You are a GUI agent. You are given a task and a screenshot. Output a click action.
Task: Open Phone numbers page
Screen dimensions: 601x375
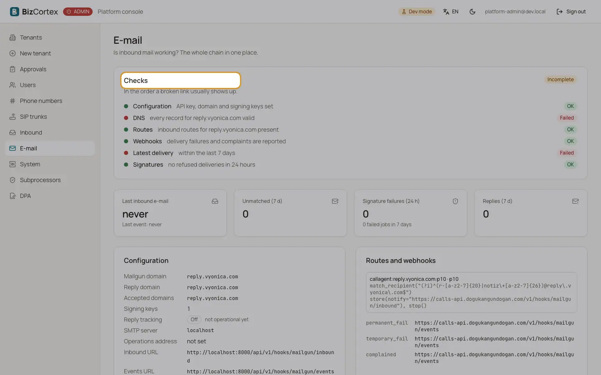pyautogui.click(x=50, y=101)
